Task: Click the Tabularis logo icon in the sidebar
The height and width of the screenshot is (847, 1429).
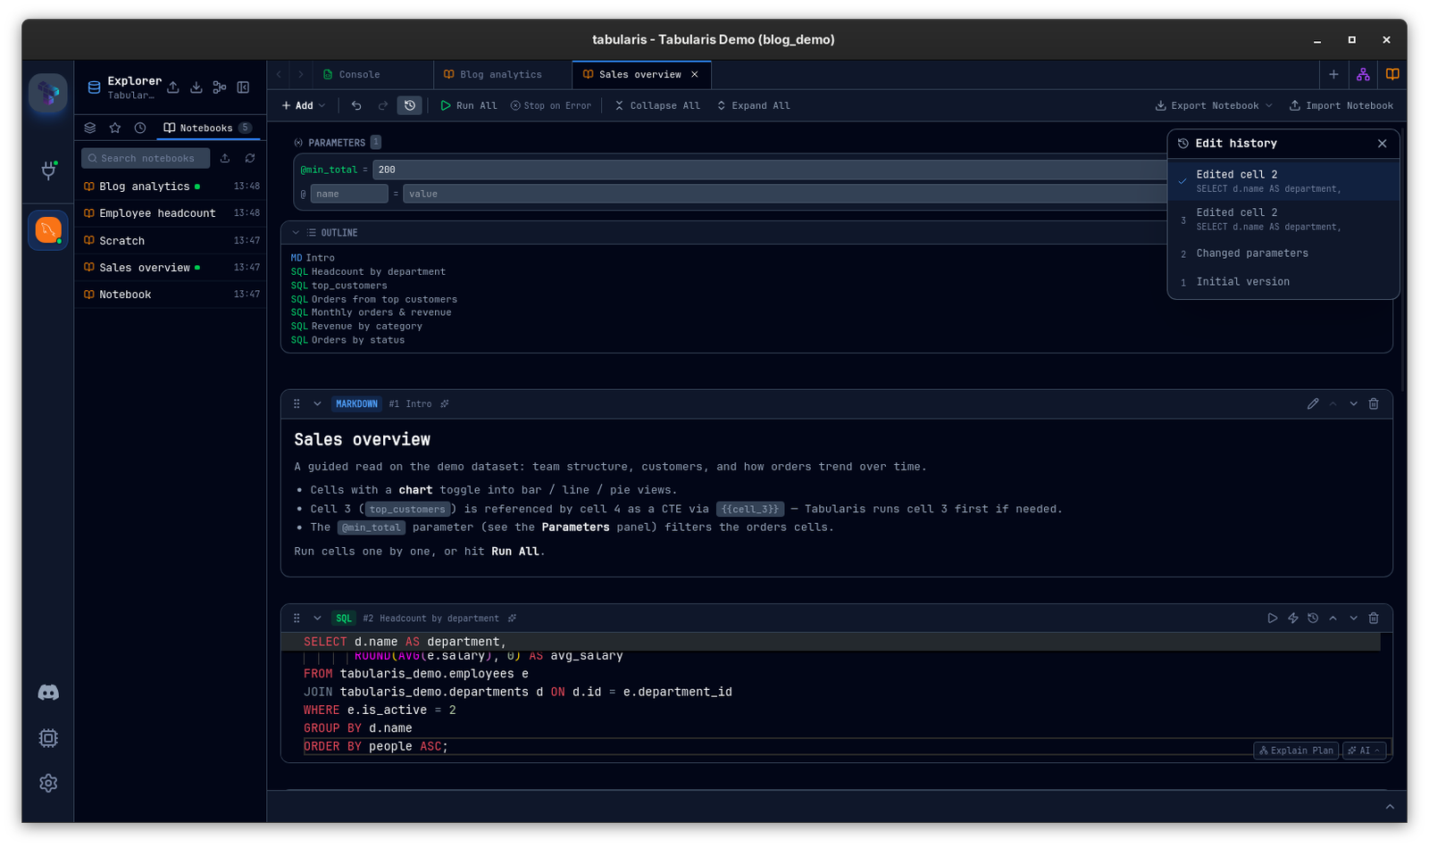Action: click(48, 93)
